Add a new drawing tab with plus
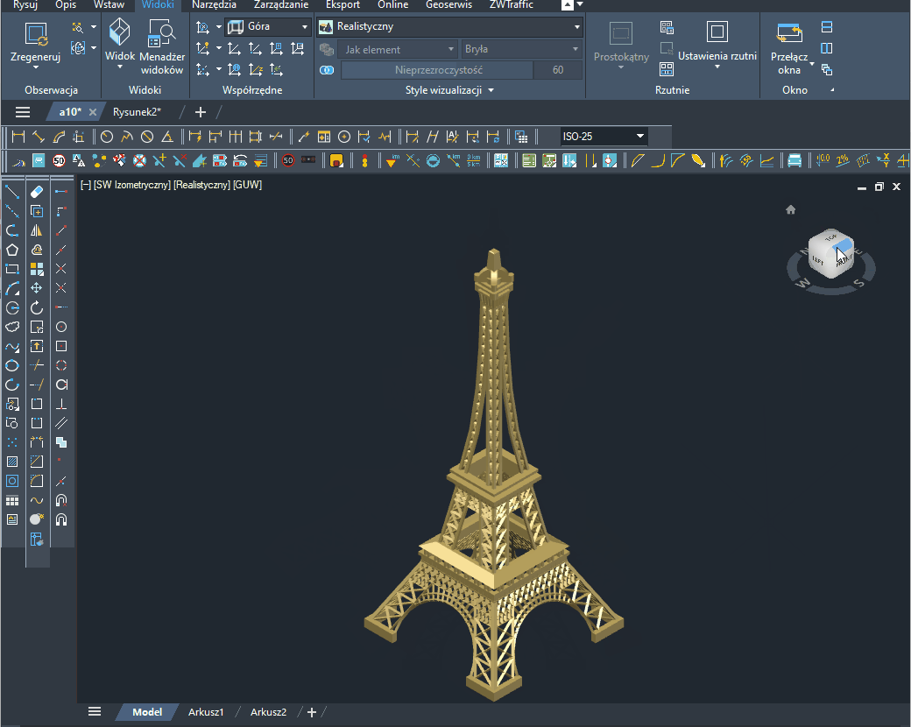 201,112
